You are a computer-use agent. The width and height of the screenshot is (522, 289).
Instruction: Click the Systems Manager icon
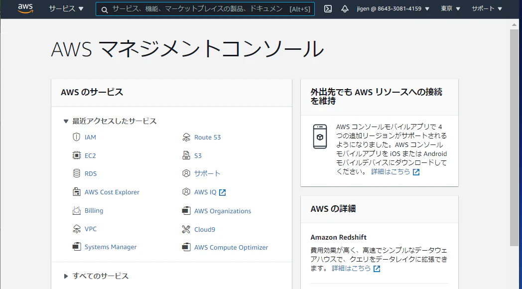[77, 247]
